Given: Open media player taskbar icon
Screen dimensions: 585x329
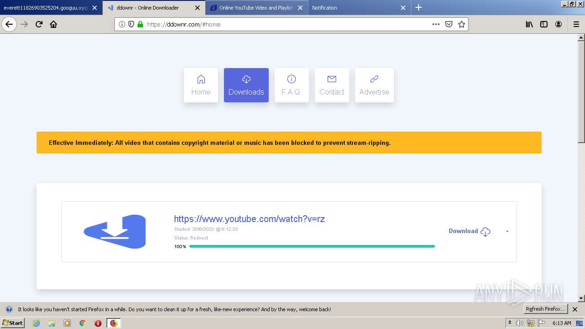Looking at the screenshot, I should (x=67, y=323).
